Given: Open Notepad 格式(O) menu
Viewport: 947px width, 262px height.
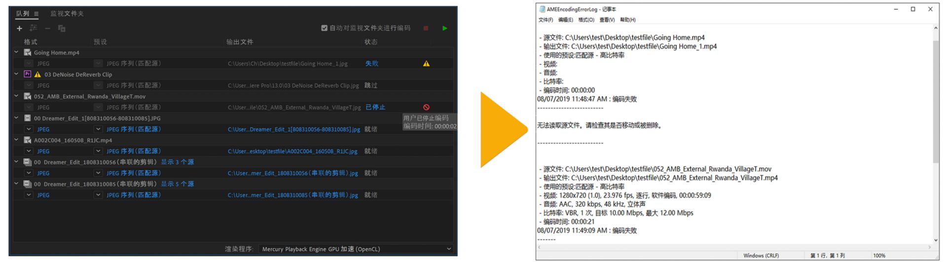Looking at the screenshot, I should [x=586, y=20].
